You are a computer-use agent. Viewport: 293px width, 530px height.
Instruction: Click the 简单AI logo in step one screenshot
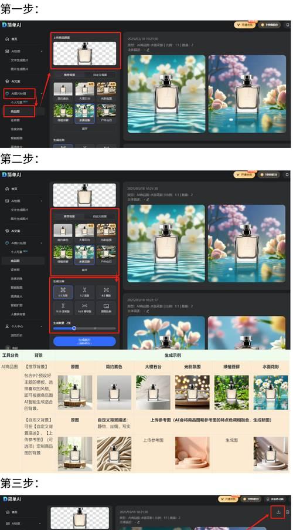point(12,25)
